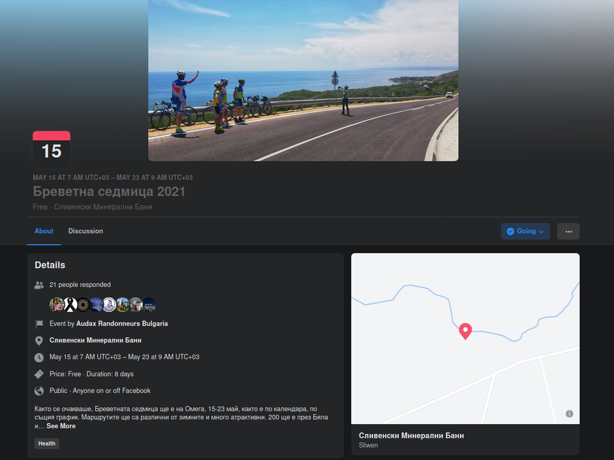Click the location pin icon in Details
Image resolution: width=614 pixels, height=460 pixels.
click(x=39, y=341)
